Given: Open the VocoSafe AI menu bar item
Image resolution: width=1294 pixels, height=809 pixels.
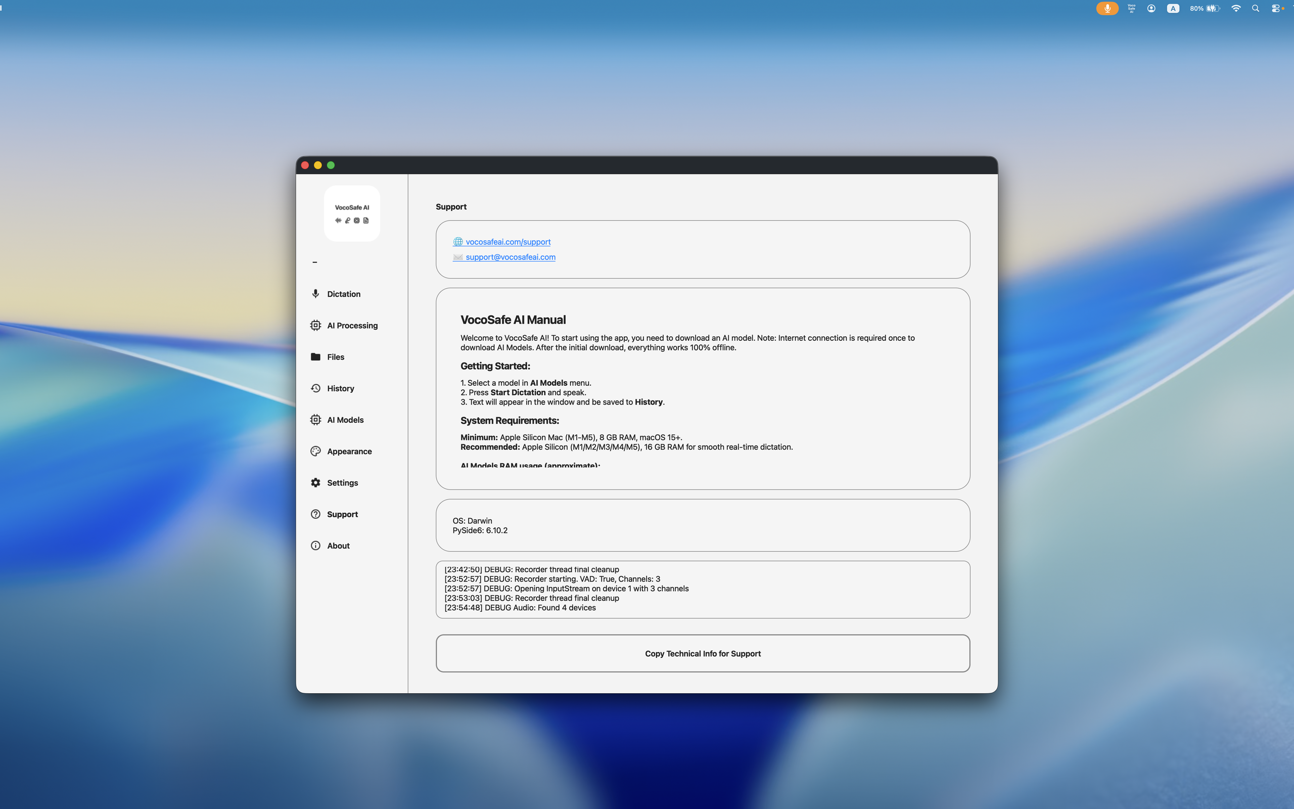Looking at the screenshot, I should (1131, 9).
